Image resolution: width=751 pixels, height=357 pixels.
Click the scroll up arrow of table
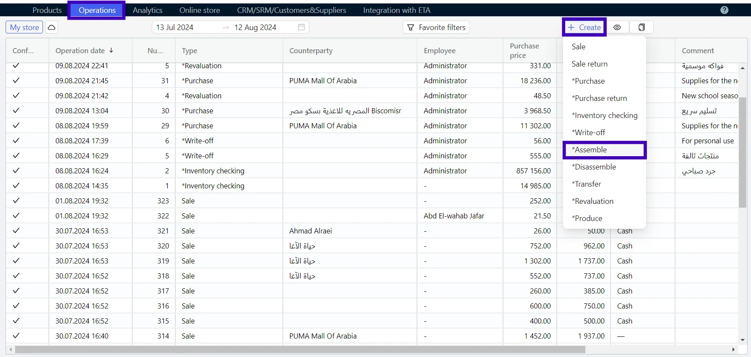743,68
